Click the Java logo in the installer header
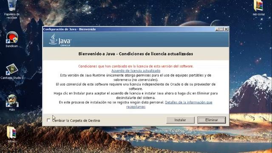272x153 pixels. [60, 40]
